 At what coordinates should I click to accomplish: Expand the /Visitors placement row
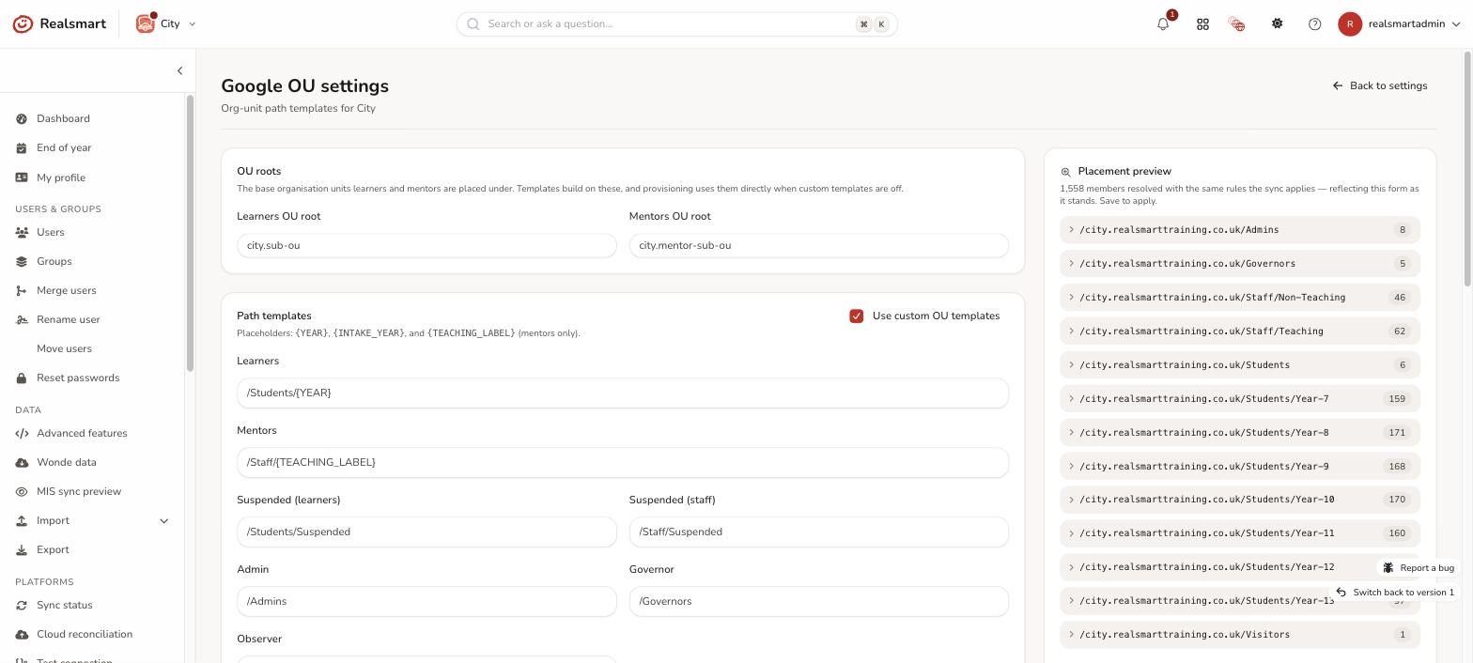[1240, 635]
